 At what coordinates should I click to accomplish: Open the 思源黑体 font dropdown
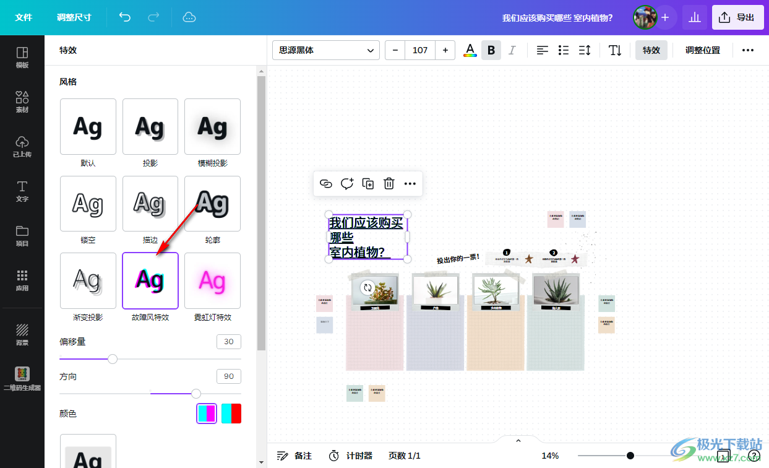click(326, 50)
